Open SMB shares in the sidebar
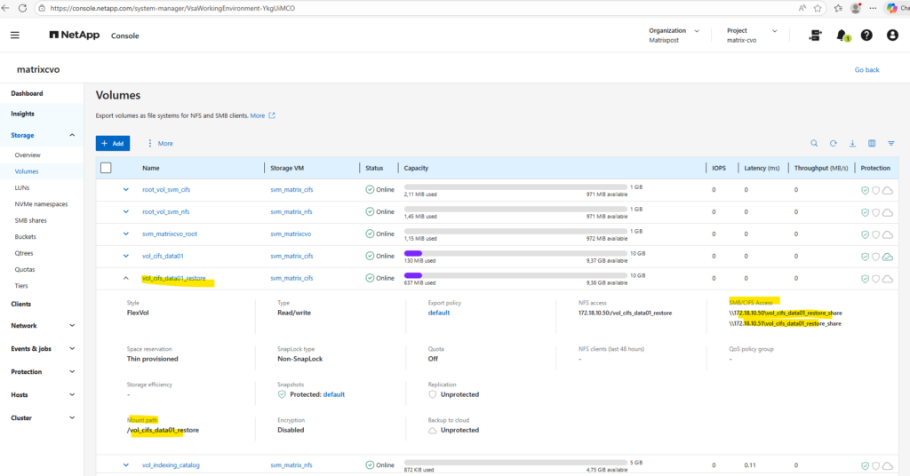This screenshot has width=910, height=476. (x=33, y=220)
